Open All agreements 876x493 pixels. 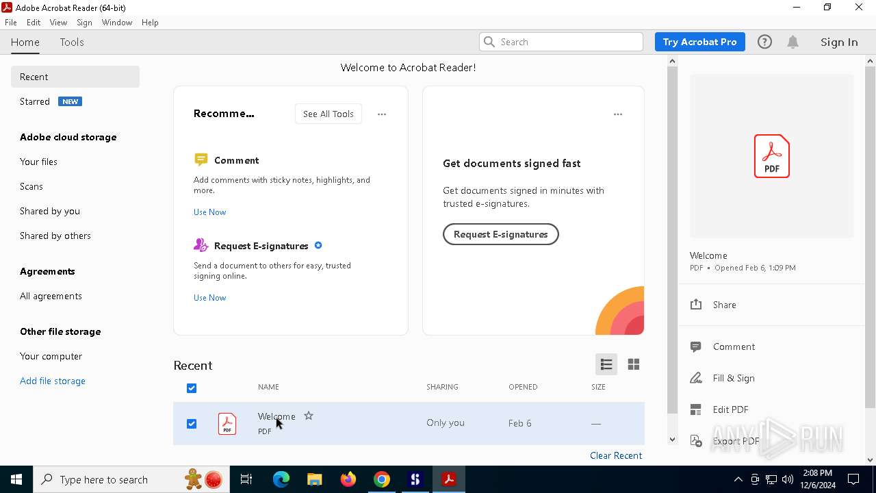click(x=51, y=296)
